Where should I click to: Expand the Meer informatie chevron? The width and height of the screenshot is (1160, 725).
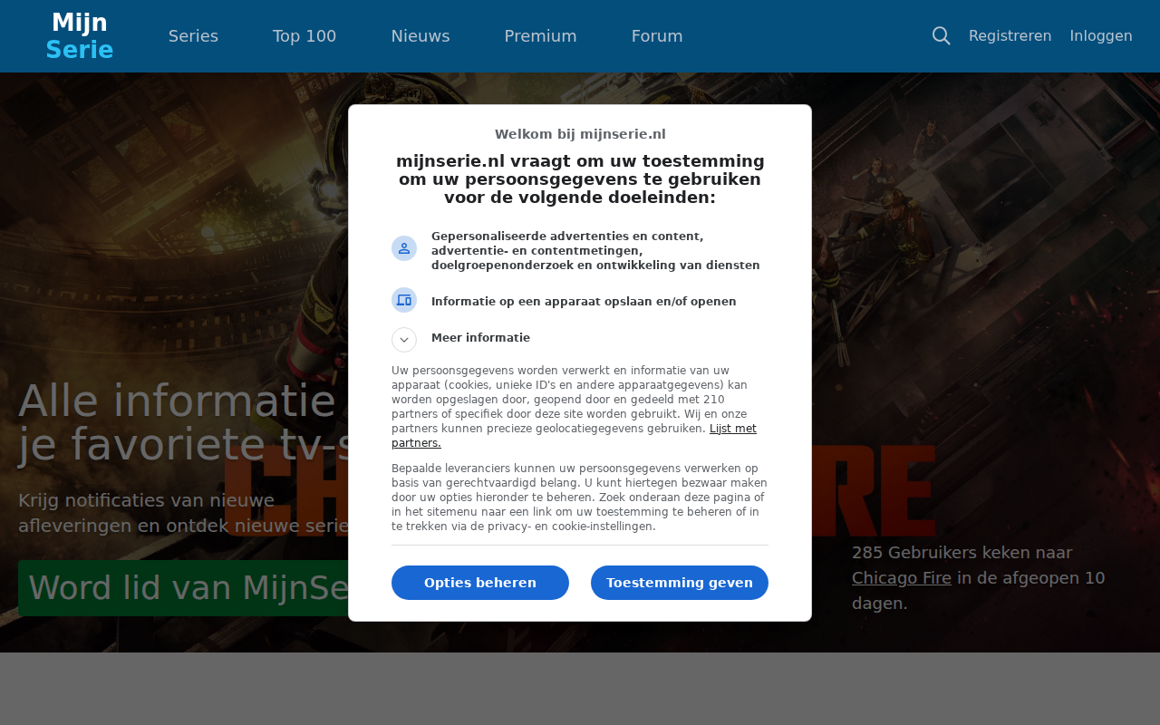[x=404, y=340]
